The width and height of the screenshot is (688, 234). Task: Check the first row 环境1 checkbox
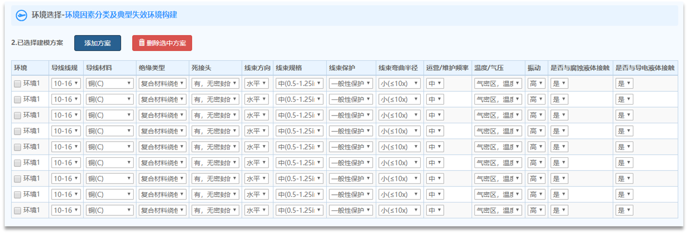(18, 83)
